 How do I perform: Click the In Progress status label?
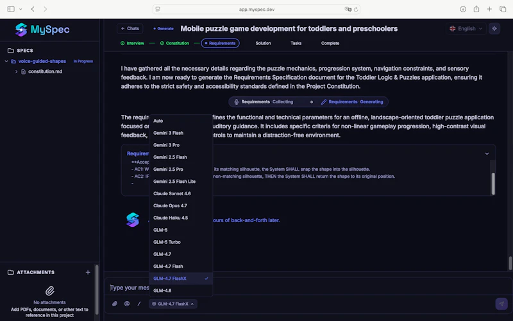[x=83, y=61]
